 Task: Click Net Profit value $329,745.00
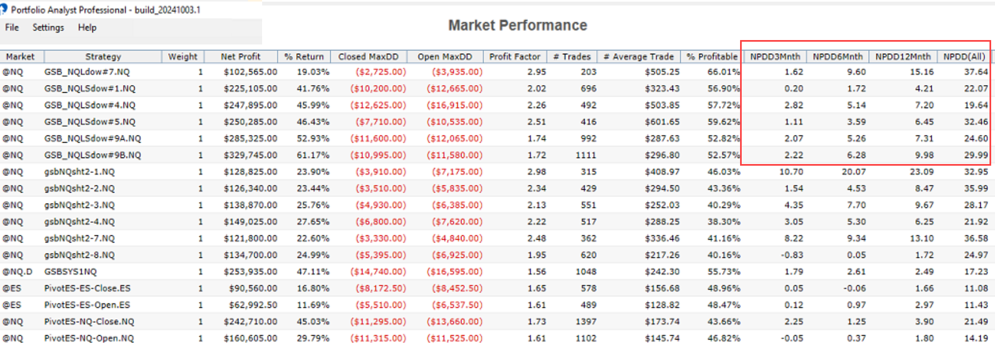250,155
